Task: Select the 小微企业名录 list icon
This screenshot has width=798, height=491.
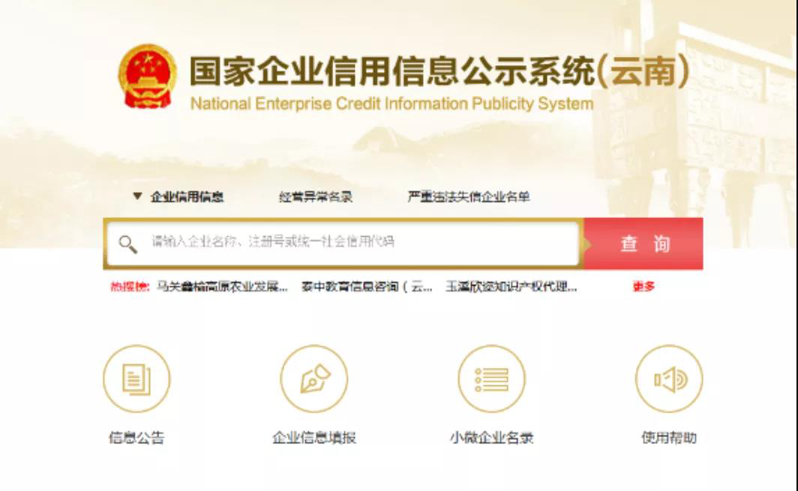Action: pyautogui.click(x=492, y=379)
